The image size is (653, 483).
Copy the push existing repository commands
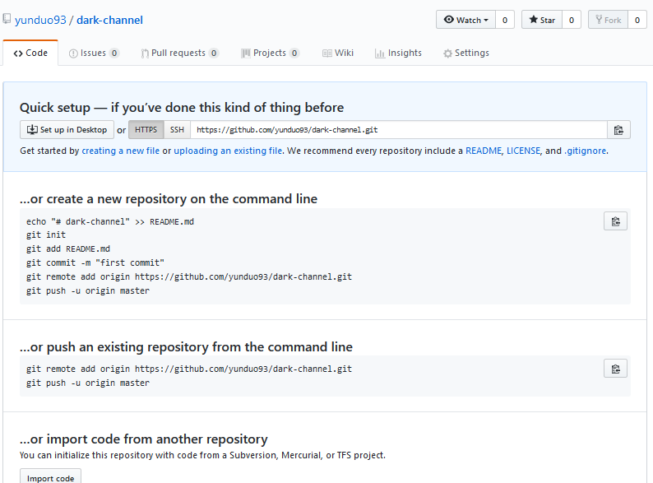tap(616, 368)
